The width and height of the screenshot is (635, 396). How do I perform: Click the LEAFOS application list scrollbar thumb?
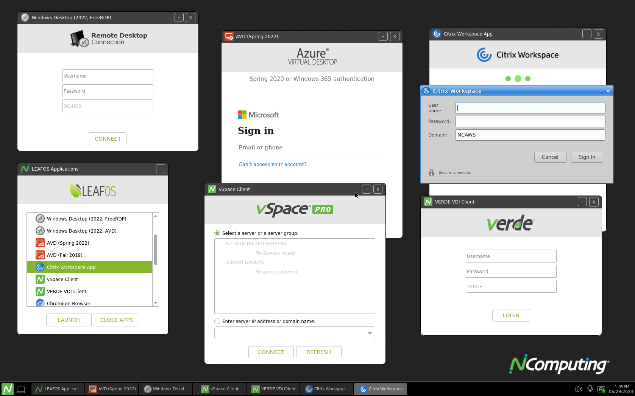156,250
